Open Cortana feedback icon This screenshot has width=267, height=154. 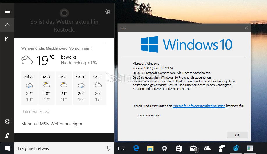pos(7,135)
